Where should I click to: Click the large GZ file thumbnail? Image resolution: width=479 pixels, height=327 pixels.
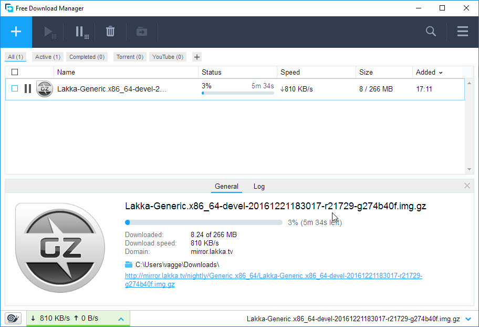(60, 248)
